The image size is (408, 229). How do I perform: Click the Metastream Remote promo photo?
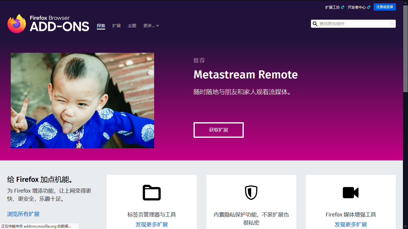click(x=82, y=100)
